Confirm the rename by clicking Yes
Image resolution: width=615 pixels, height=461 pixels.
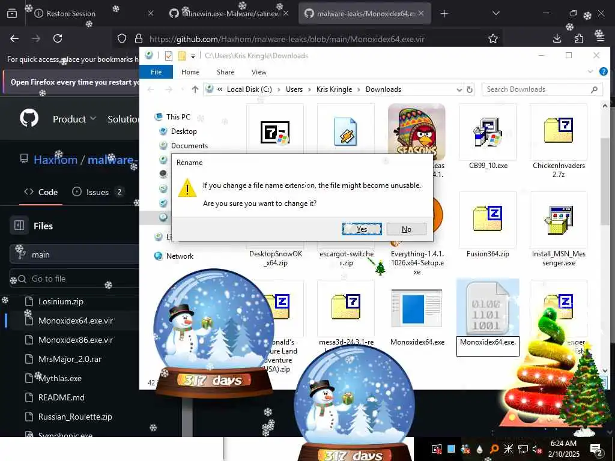pos(362,229)
